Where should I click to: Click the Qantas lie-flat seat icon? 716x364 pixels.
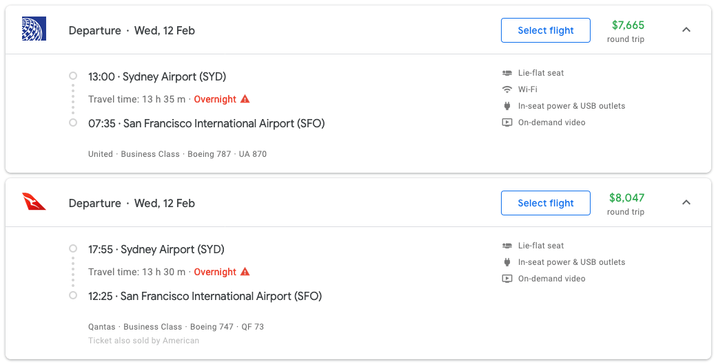tap(507, 246)
